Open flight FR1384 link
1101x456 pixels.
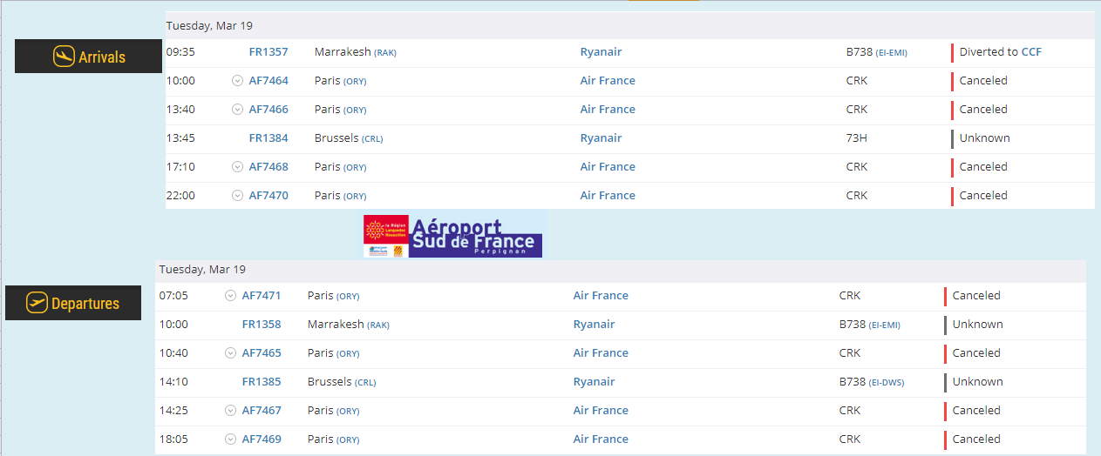pyautogui.click(x=268, y=138)
